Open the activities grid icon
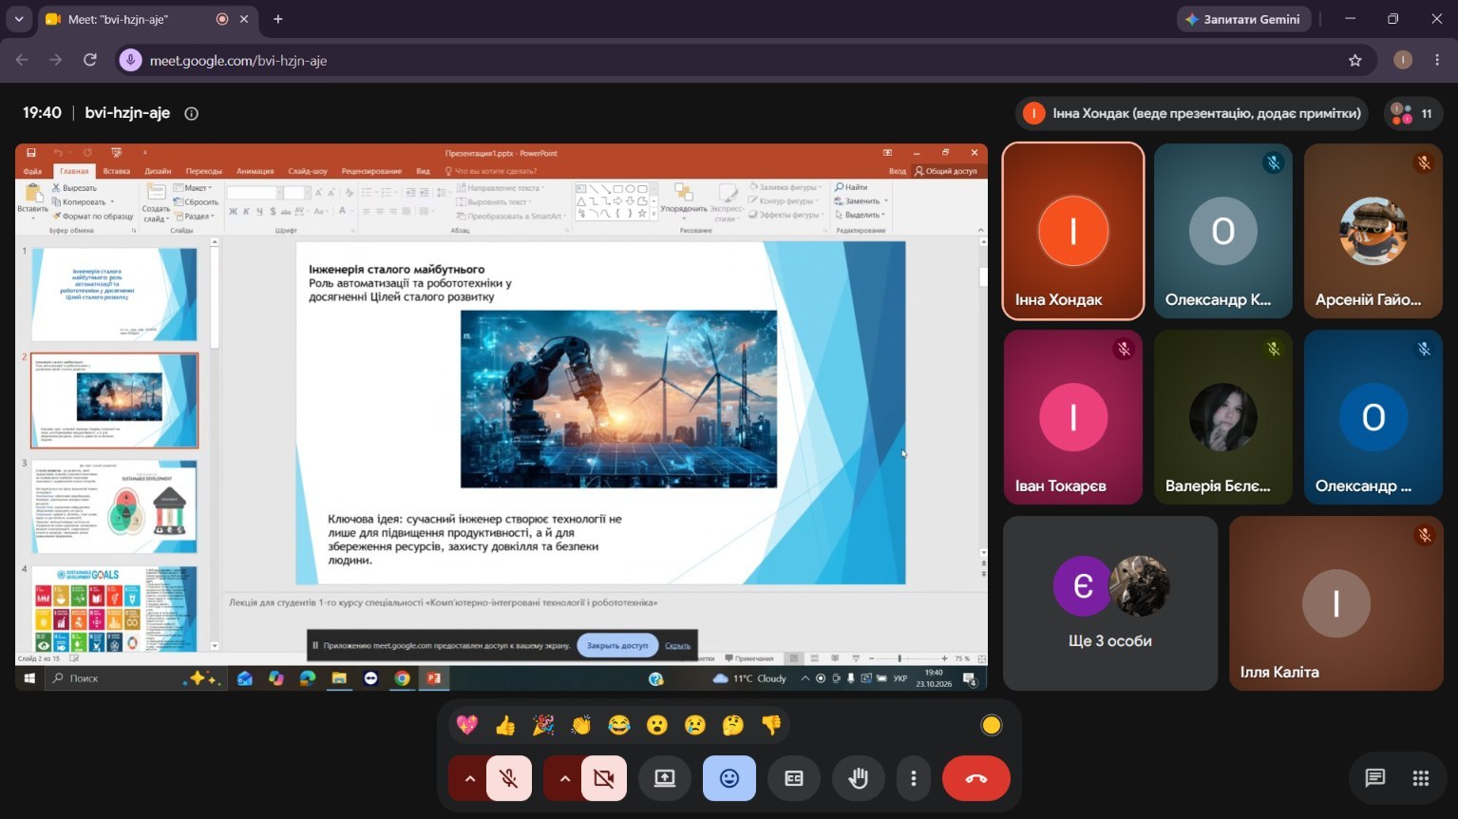The height and width of the screenshot is (819, 1458). 1421,779
